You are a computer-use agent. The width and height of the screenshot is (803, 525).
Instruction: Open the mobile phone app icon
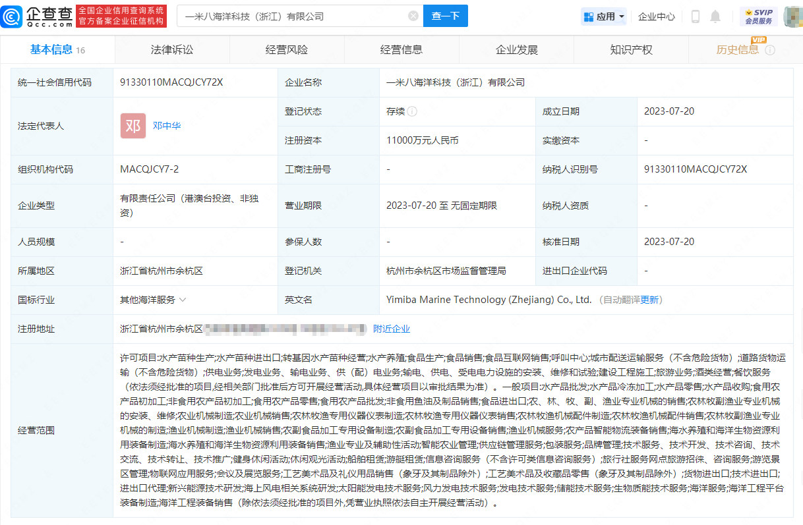[696, 16]
